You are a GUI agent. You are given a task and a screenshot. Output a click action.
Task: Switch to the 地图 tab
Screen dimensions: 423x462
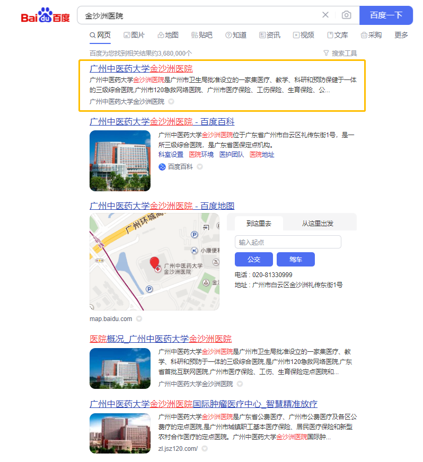pyautogui.click(x=168, y=35)
